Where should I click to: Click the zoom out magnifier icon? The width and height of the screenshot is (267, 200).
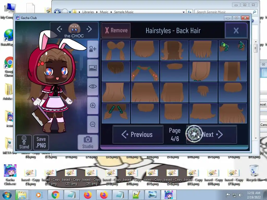(x=93, y=124)
